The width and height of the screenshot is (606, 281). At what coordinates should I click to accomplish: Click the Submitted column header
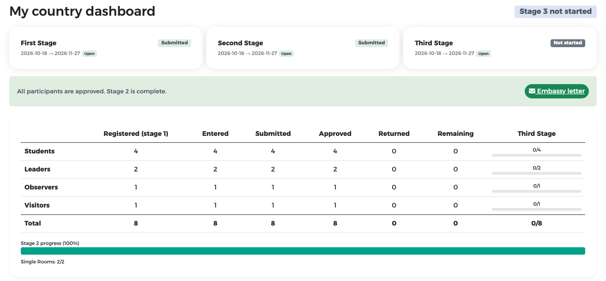pos(273,134)
